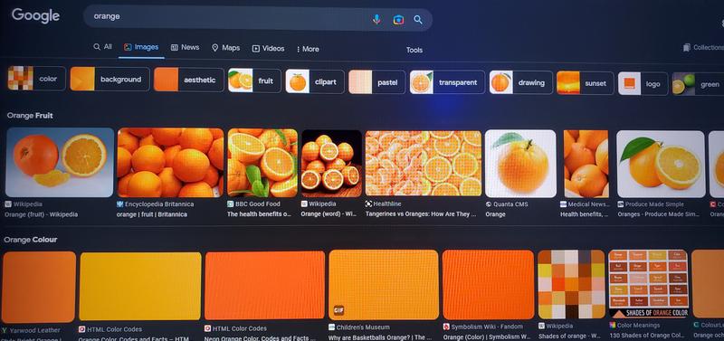Filter by the pastel chip
Image resolution: width=724 pixels, height=341 pixels.
tap(376, 82)
